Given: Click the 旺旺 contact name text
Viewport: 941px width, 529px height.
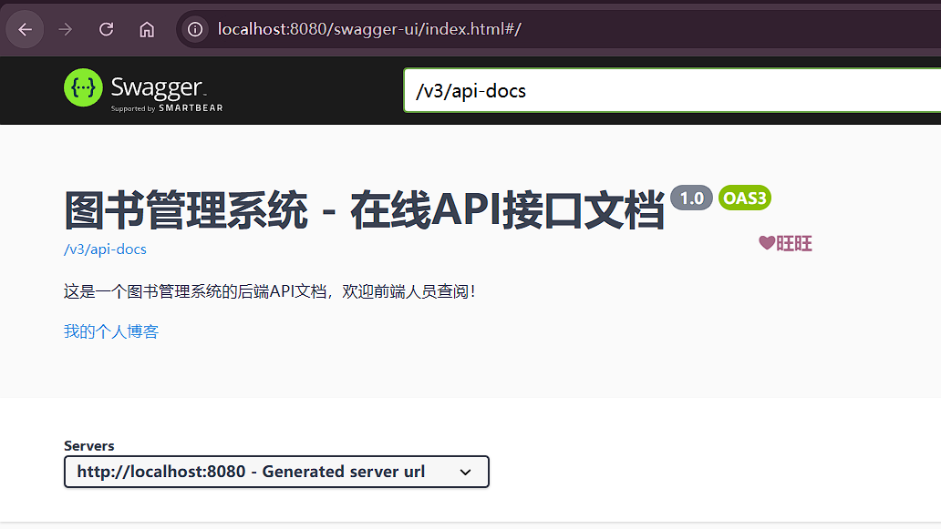Looking at the screenshot, I should [794, 243].
